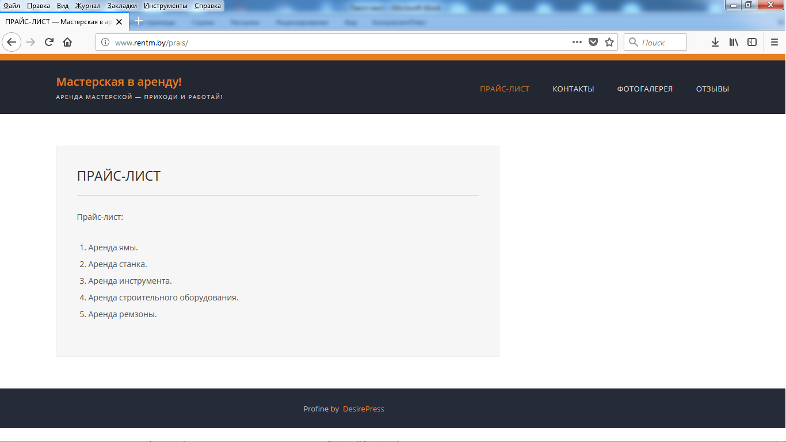Open the page actions three-dots menu

(x=577, y=42)
